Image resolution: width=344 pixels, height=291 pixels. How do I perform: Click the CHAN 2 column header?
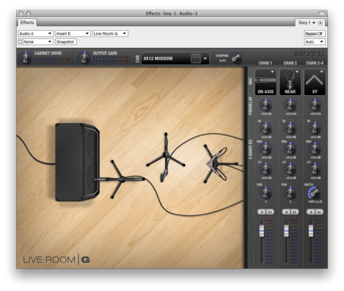pos(290,63)
